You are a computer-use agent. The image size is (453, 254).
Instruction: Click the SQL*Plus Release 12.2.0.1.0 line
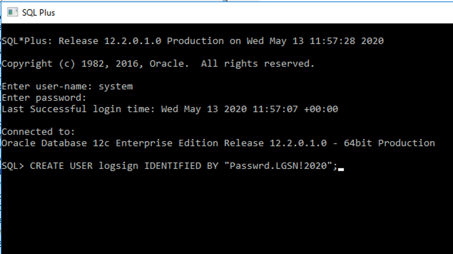(193, 41)
